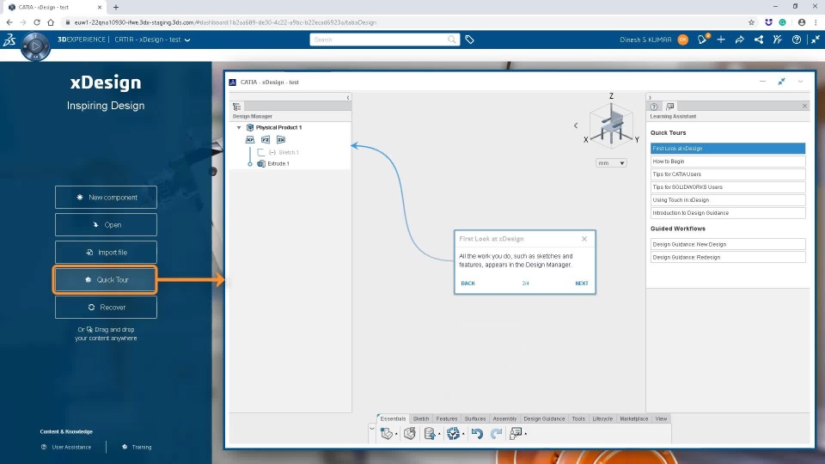Switch to the Surfaces tab

(x=475, y=418)
